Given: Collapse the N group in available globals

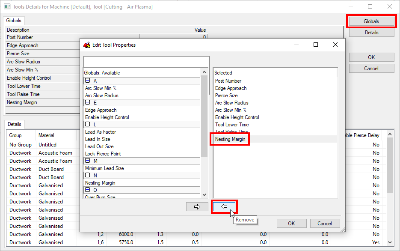Looking at the screenshot, I should (x=88, y=175).
